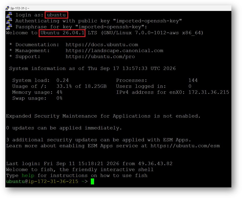Click the Users logged in value 0
The image size is (242, 198).
[x=190, y=86]
